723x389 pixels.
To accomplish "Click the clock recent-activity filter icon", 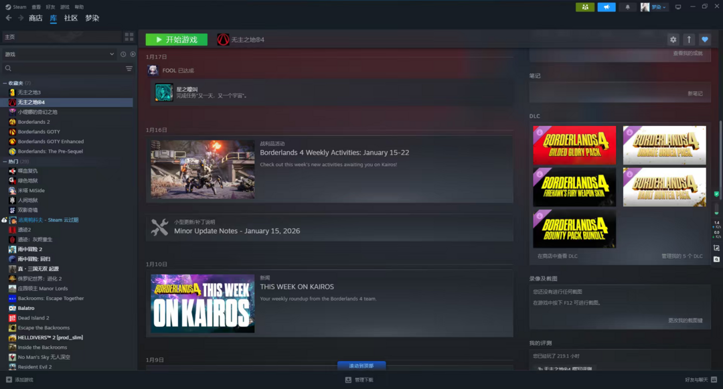I will click(x=123, y=54).
